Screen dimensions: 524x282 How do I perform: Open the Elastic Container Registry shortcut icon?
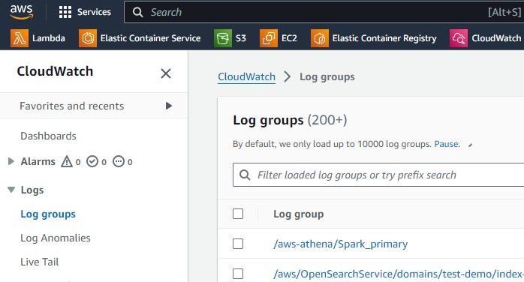pos(320,38)
